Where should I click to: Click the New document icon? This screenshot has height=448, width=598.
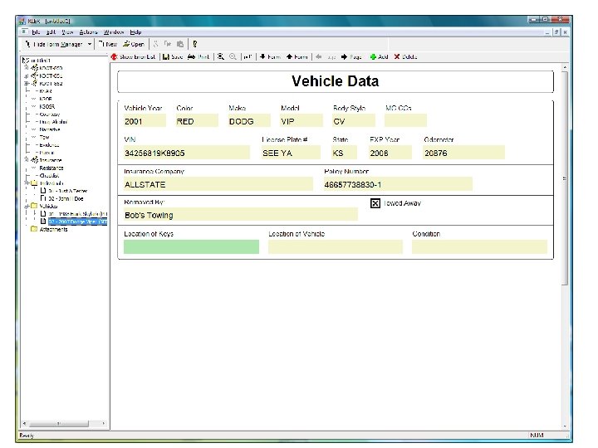point(101,44)
